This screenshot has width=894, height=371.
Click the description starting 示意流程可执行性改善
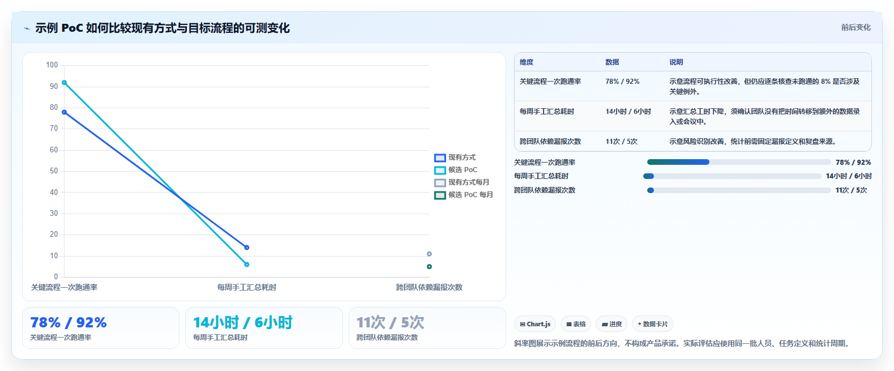point(764,86)
